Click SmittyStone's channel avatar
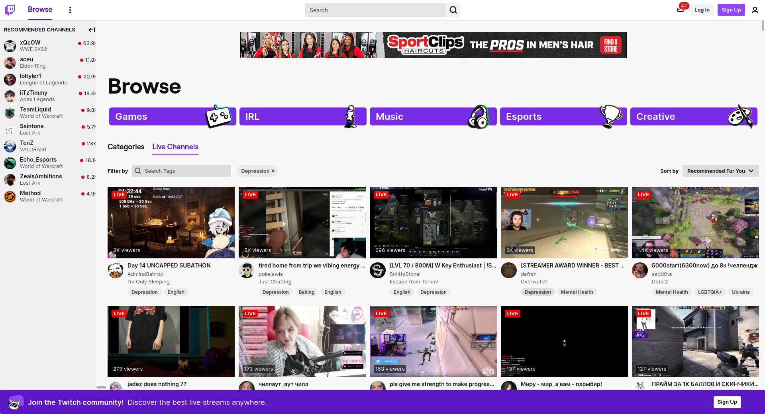Screen dimensions: 765x414 (x=378, y=271)
